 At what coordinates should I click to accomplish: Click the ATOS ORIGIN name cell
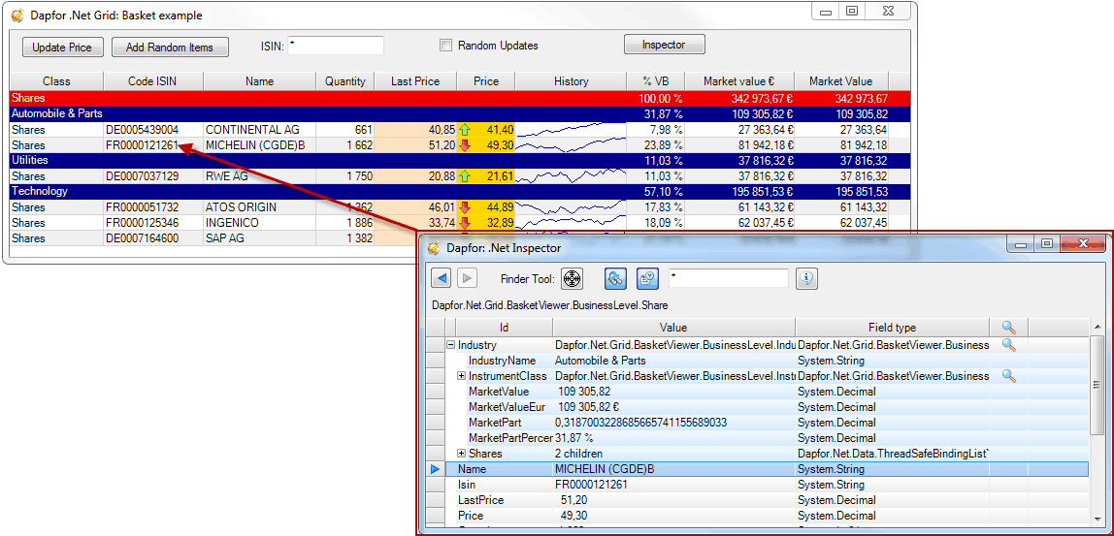[x=260, y=207]
